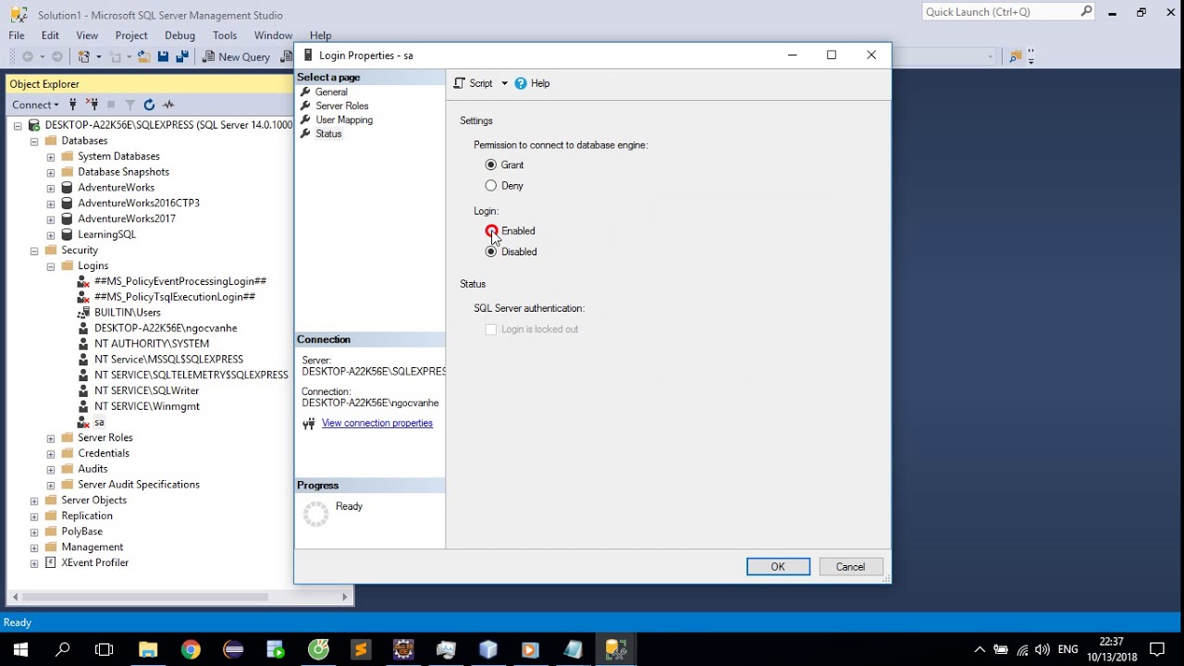Click the Task View taskbar icon
1184x666 pixels.
(x=105, y=649)
